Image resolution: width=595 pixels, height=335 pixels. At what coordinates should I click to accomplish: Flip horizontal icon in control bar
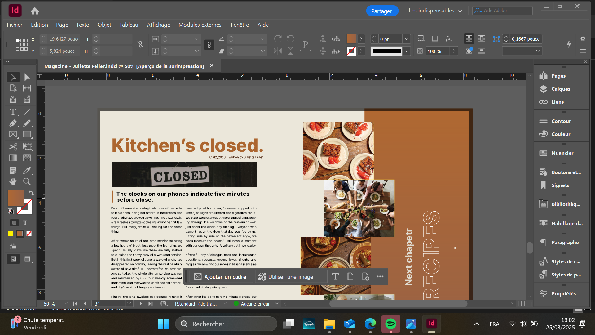coord(278,51)
